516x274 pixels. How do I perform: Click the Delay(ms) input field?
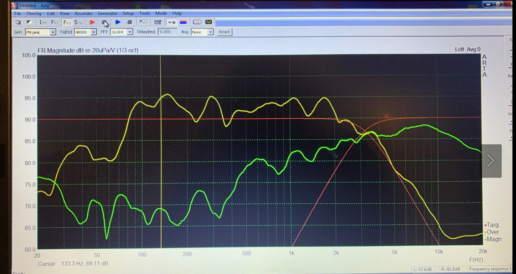[x=167, y=32]
